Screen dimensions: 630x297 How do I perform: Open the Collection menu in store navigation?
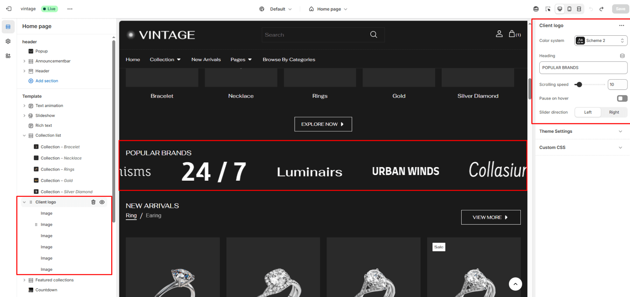point(165,59)
